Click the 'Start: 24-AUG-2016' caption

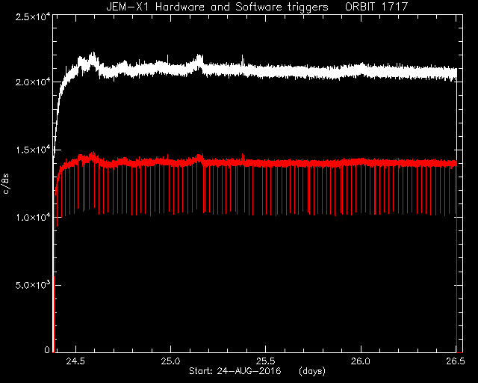tap(235, 371)
